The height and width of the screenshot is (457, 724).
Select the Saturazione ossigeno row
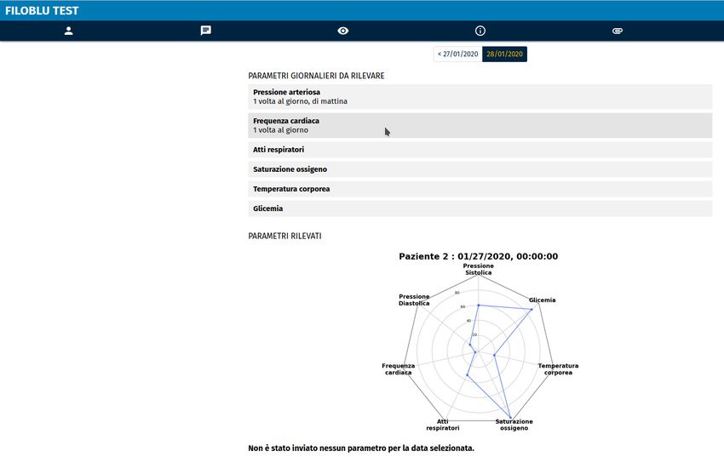[x=480, y=169]
